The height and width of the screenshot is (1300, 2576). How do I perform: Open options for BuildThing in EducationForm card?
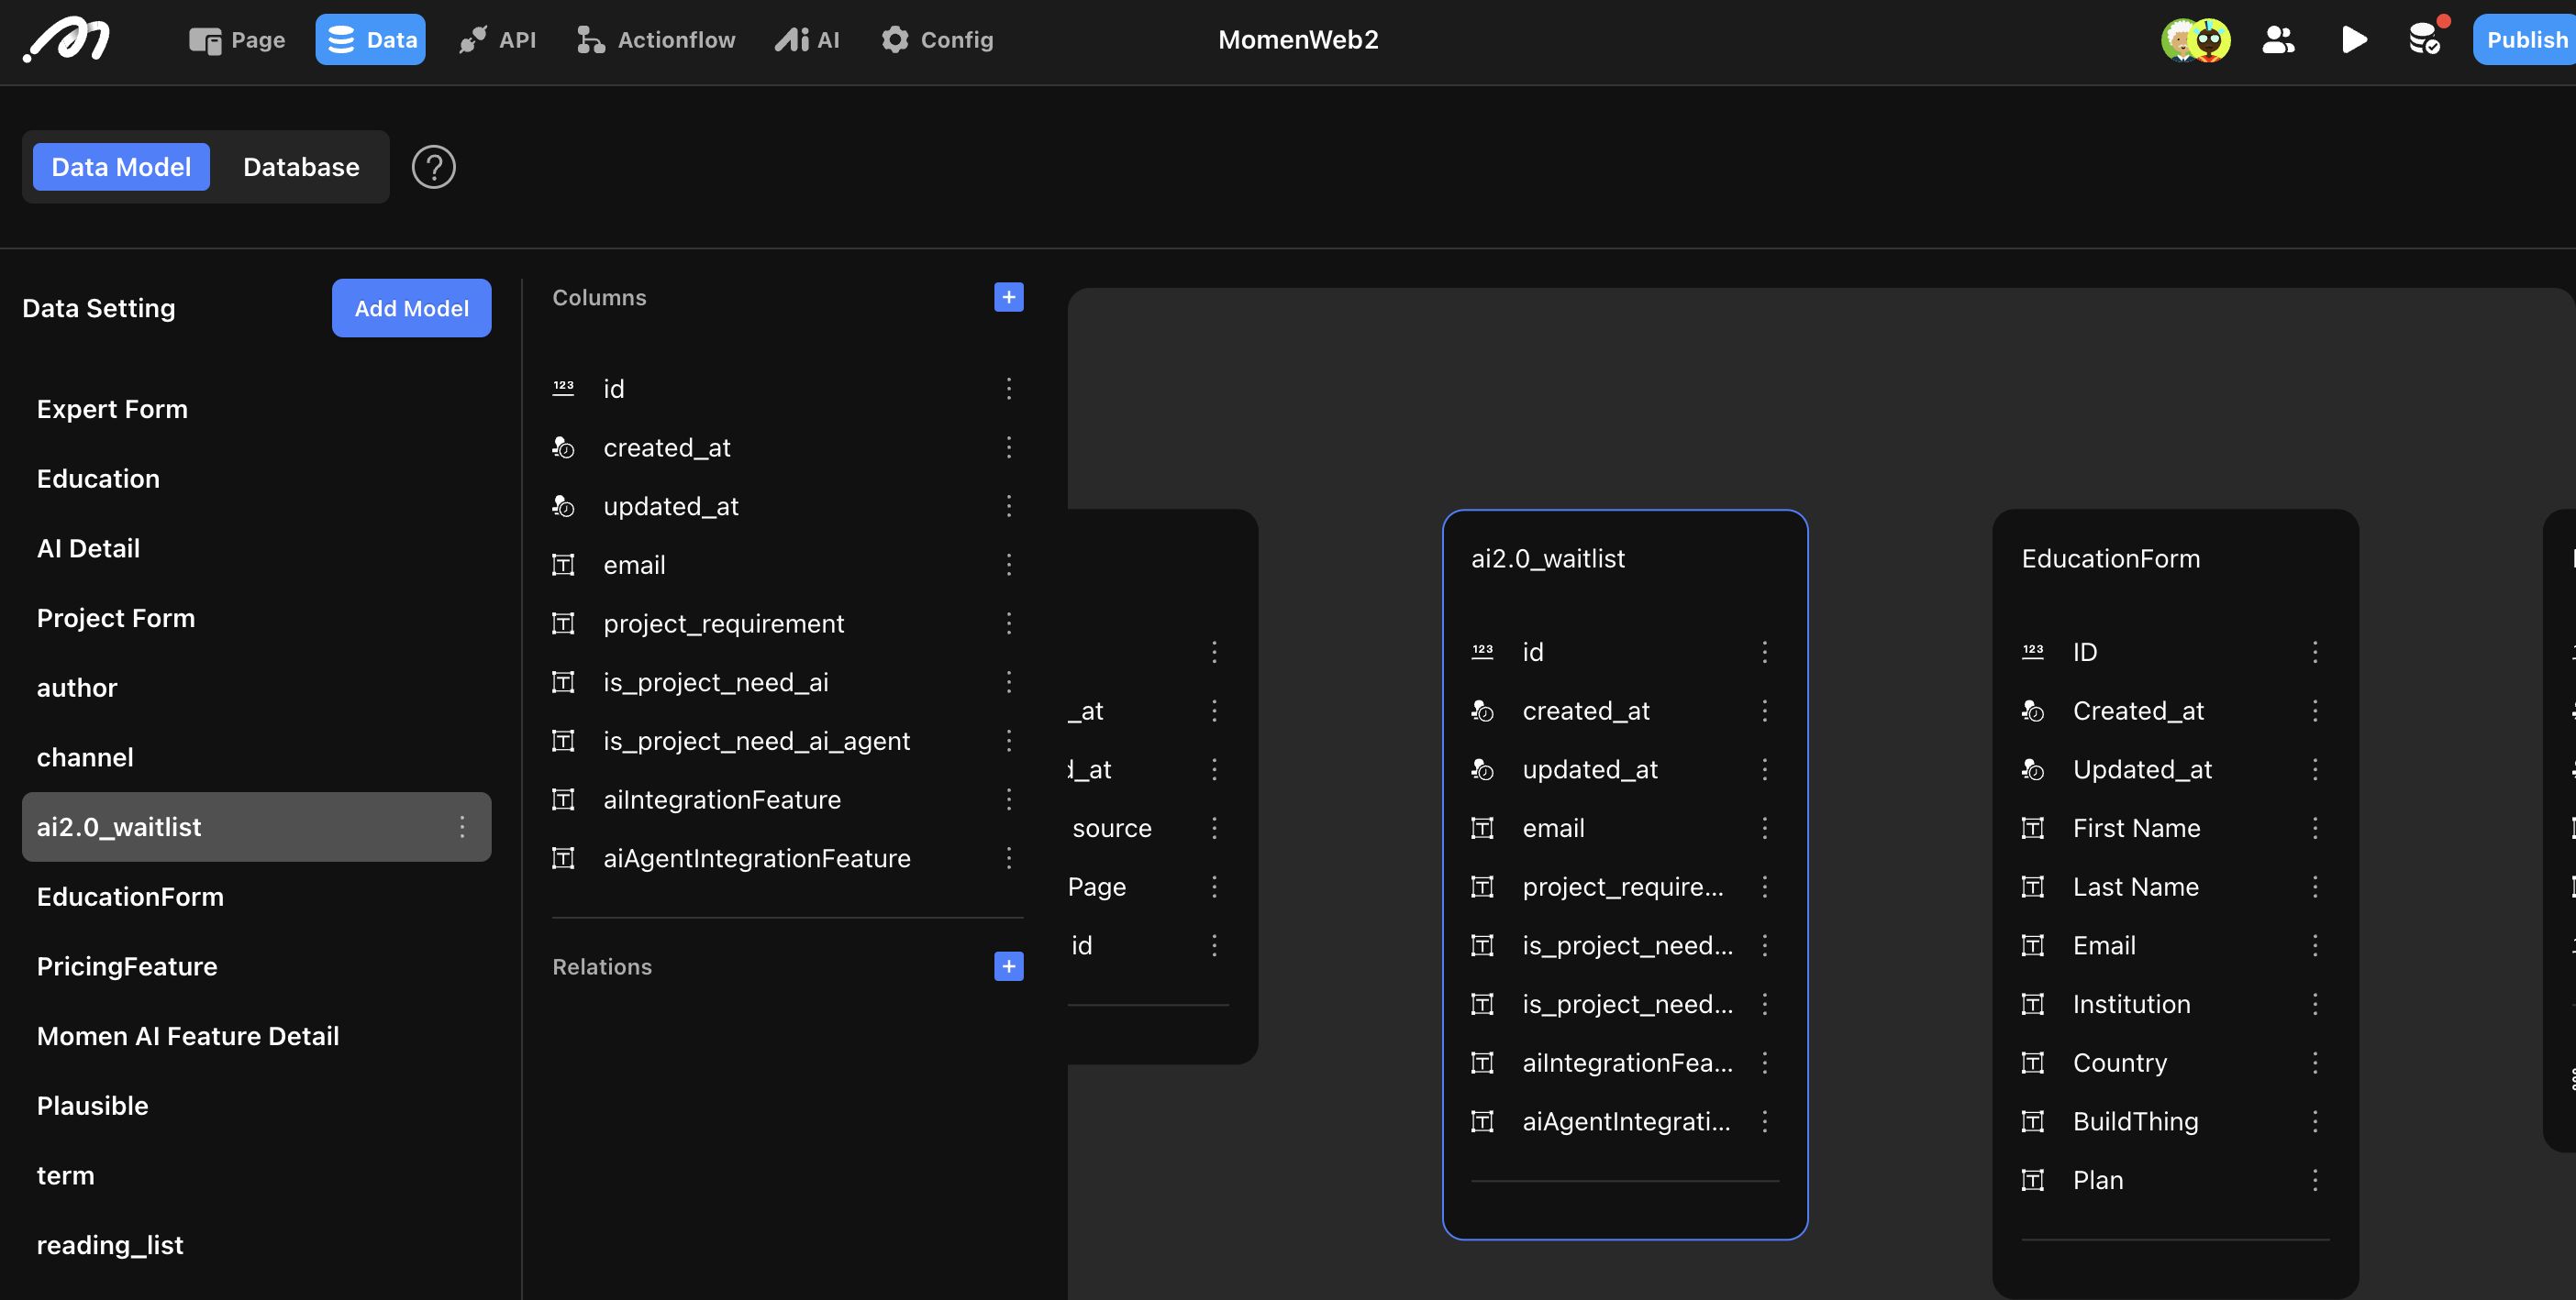click(2314, 1121)
